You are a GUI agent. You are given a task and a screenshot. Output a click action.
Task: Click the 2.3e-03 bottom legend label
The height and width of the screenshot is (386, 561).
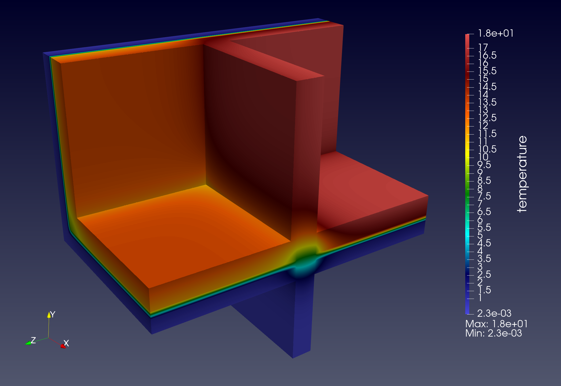coord(494,313)
